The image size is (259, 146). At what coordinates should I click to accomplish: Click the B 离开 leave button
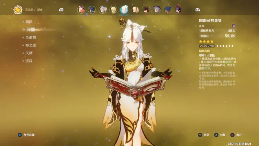point(236,135)
